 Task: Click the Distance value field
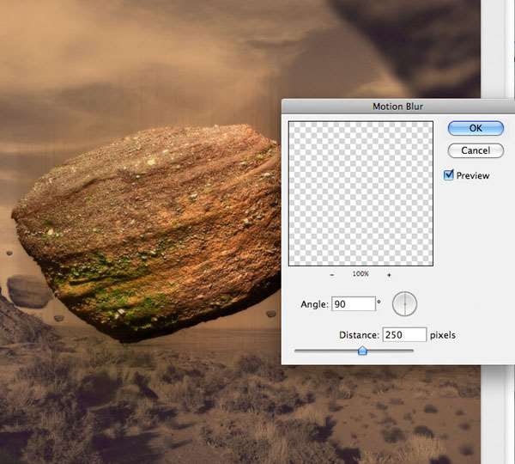[404, 334]
